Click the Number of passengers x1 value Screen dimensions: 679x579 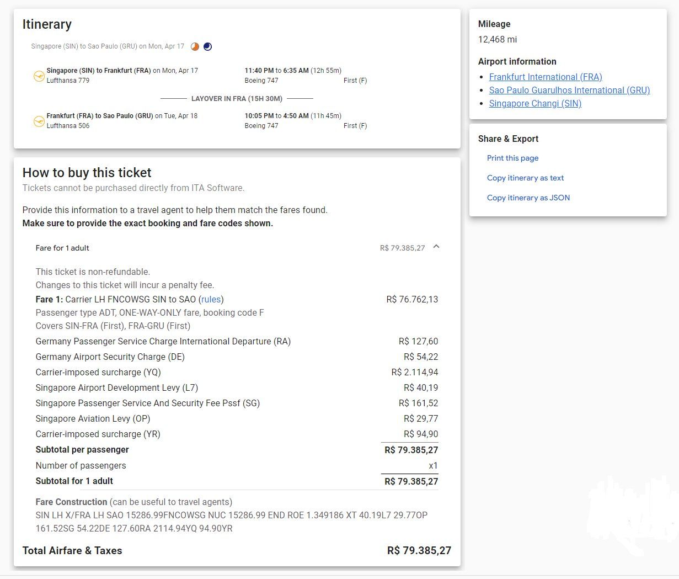[433, 465]
